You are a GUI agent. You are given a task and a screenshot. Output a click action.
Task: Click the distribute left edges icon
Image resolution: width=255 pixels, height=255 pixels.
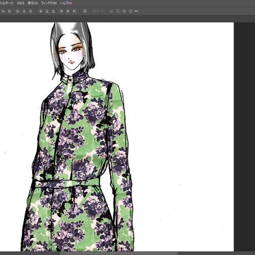coord(61,11)
